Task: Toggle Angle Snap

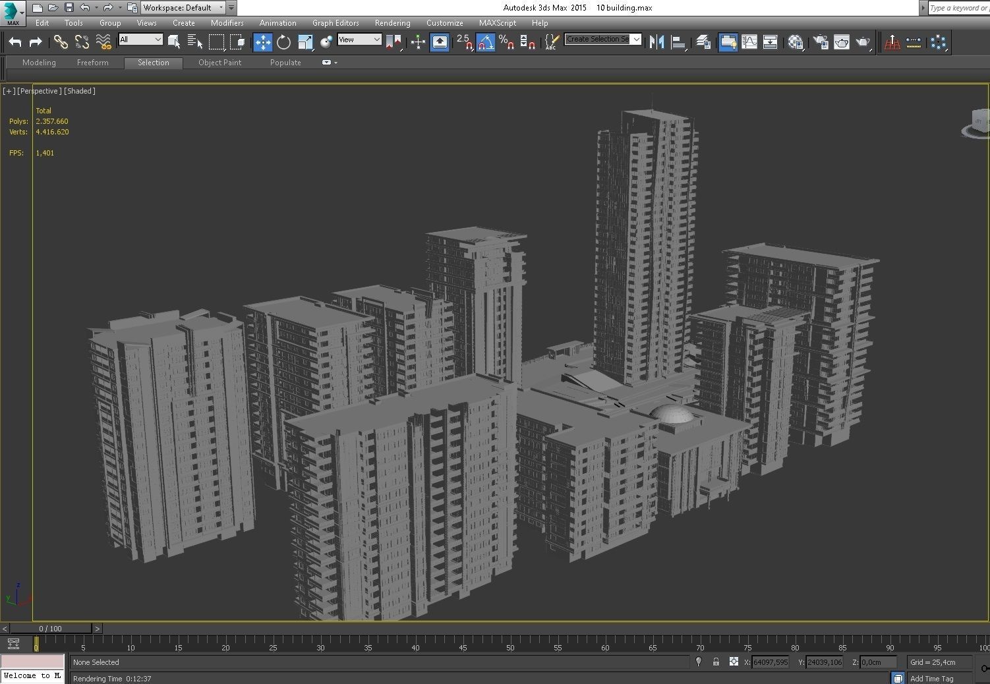Action: [486, 42]
